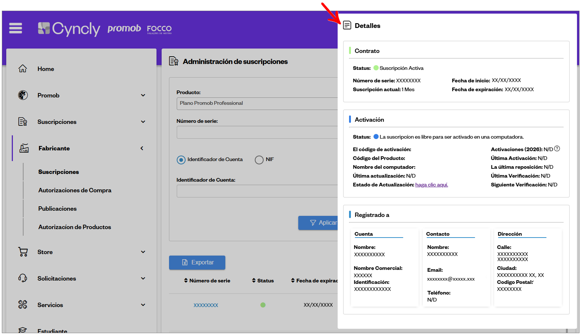The height and width of the screenshot is (335, 581).
Task: Open the Producto dropdown field
Action: (257, 103)
